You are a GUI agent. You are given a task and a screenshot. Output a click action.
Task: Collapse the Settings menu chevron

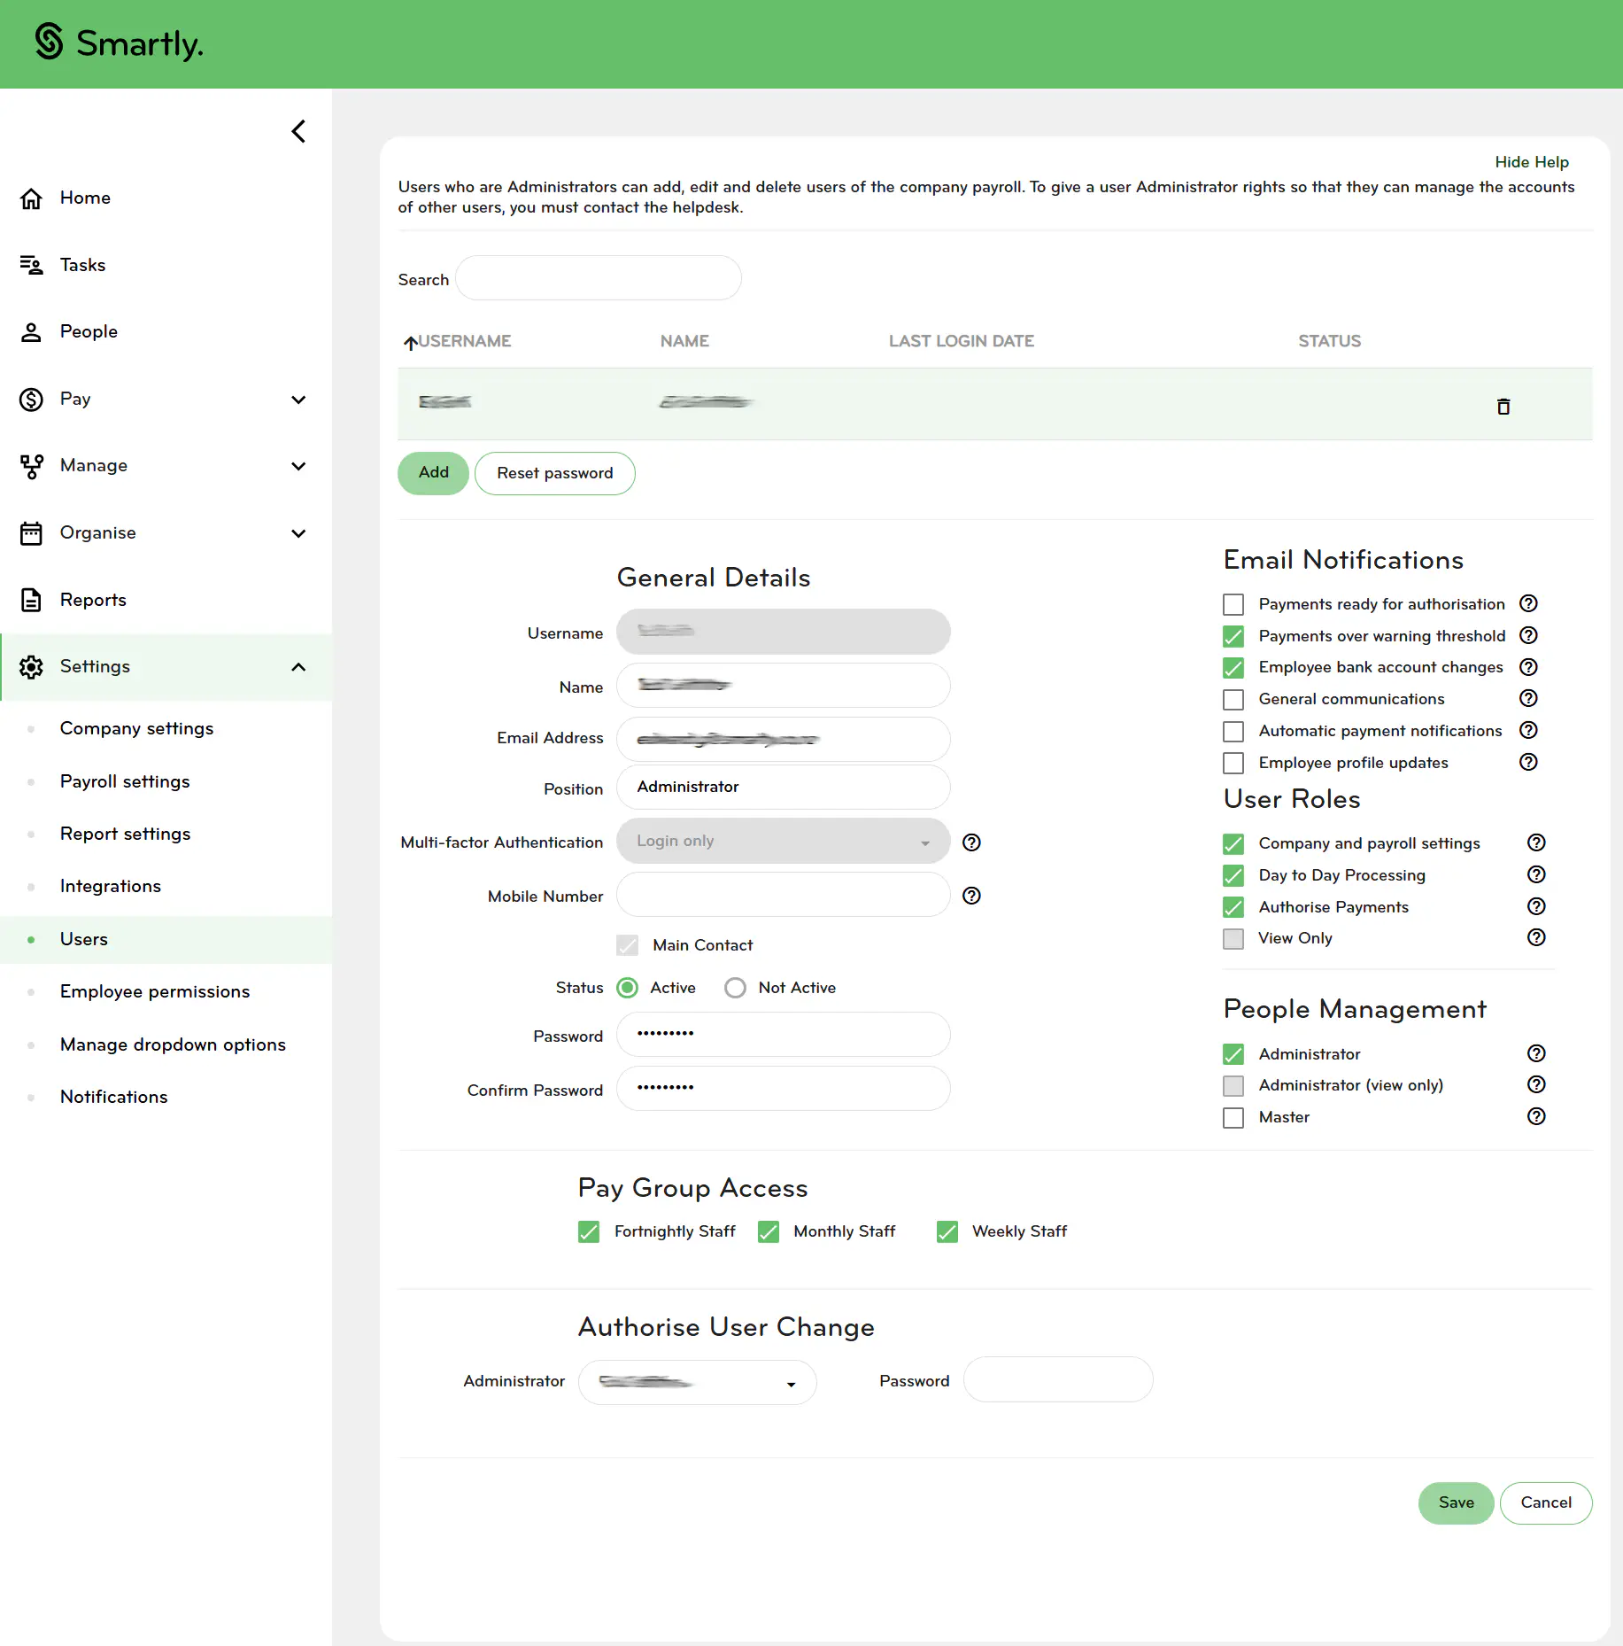(298, 667)
